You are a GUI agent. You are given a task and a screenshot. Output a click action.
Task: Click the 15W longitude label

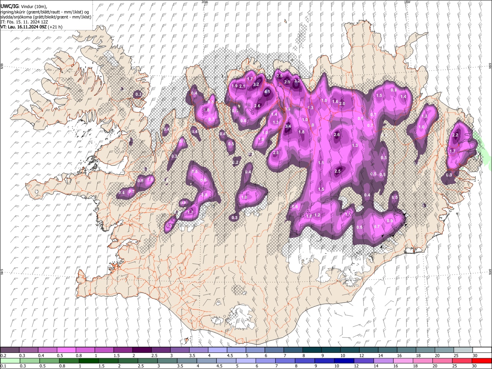(x=407, y=2)
